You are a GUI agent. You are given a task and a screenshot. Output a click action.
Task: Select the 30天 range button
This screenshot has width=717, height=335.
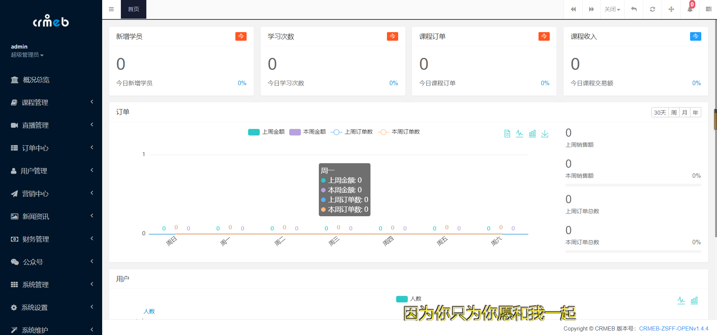click(660, 112)
